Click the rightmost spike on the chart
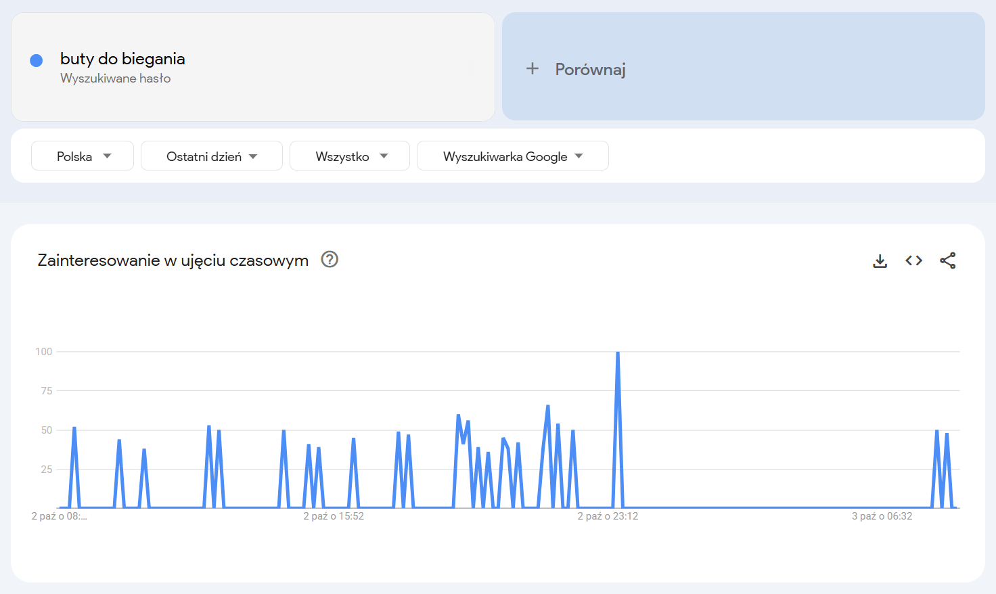This screenshot has height=594, width=996. coord(947,435)
